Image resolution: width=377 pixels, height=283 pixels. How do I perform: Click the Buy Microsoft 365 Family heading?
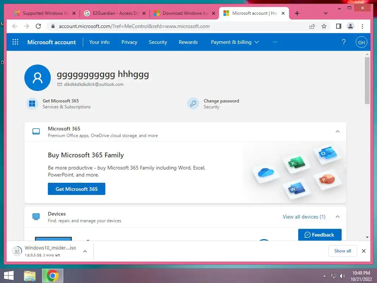pyautogui.click(x=86, y=155)
